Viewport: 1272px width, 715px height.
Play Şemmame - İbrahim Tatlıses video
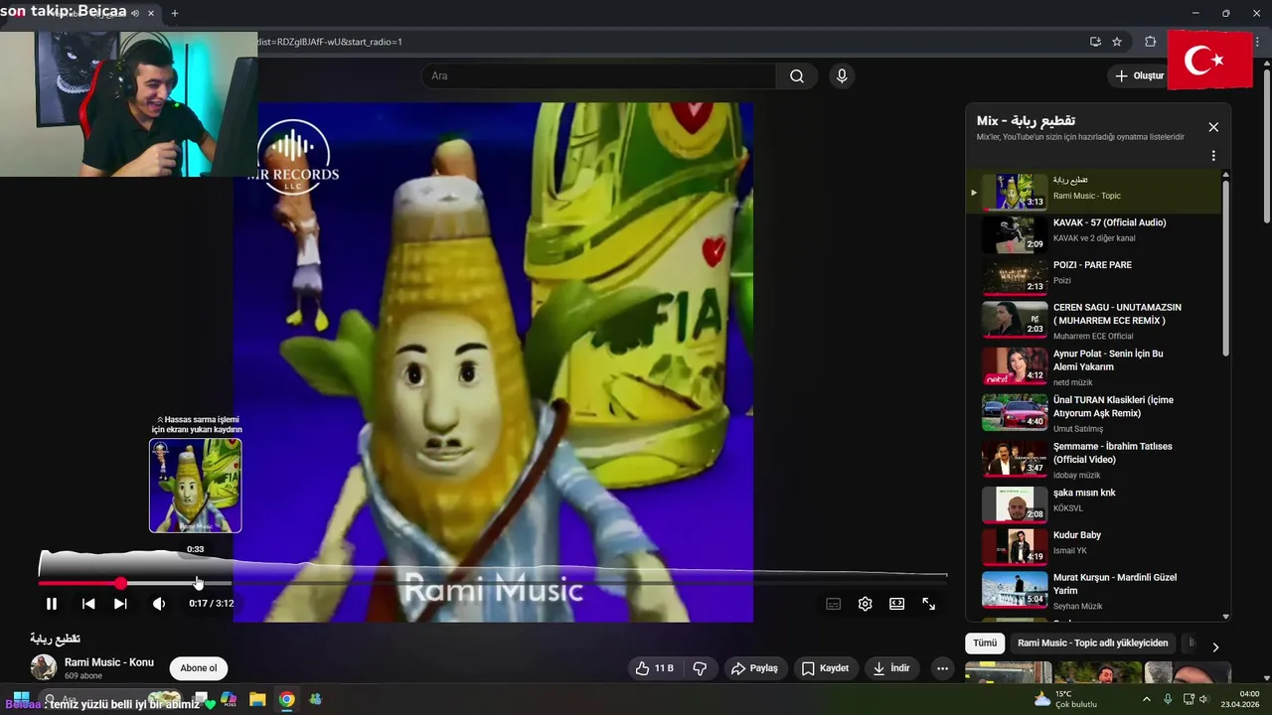(1093, 459)
